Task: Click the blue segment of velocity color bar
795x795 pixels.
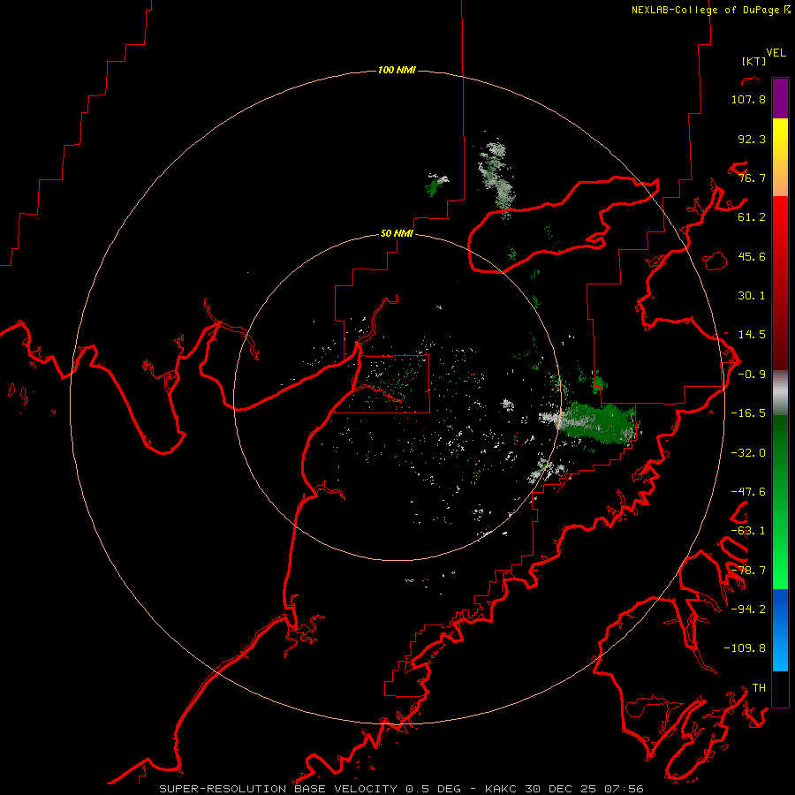Action: click(x=780, y=630)
